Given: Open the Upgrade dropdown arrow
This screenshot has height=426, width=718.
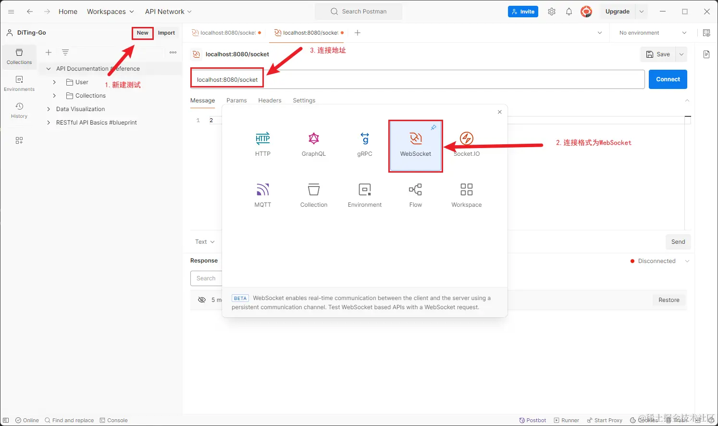Looking at the screenshot, I should click(642, 12).
